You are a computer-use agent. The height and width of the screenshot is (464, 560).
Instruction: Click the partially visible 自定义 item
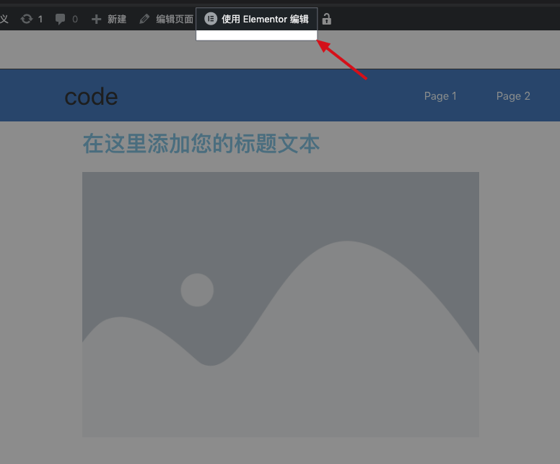4,19
